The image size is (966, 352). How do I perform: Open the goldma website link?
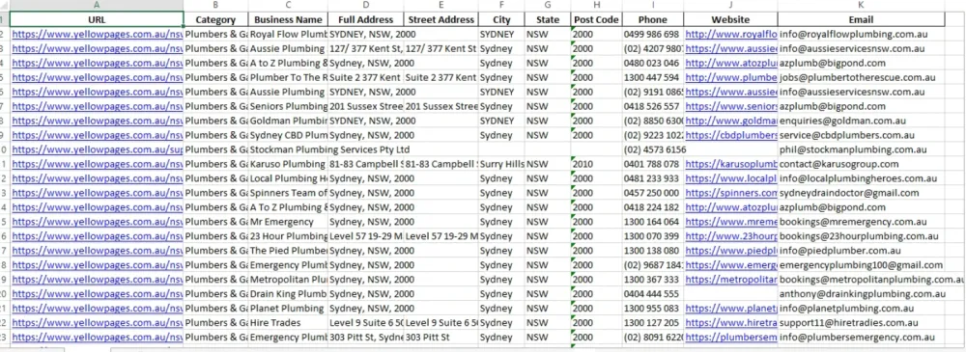pyautogui.click(x=731, y=121)
